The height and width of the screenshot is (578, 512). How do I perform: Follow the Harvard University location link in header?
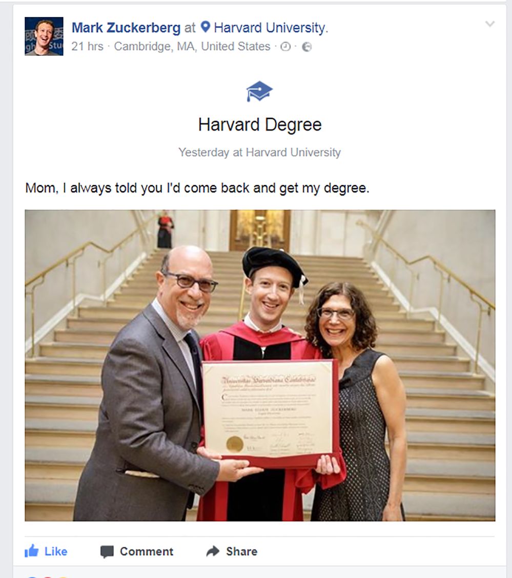tap(269, 28)
